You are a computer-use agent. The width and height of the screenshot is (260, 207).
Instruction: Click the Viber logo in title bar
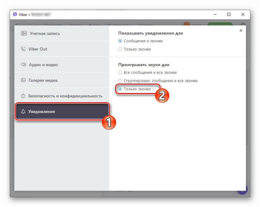(x=15, y=14)
